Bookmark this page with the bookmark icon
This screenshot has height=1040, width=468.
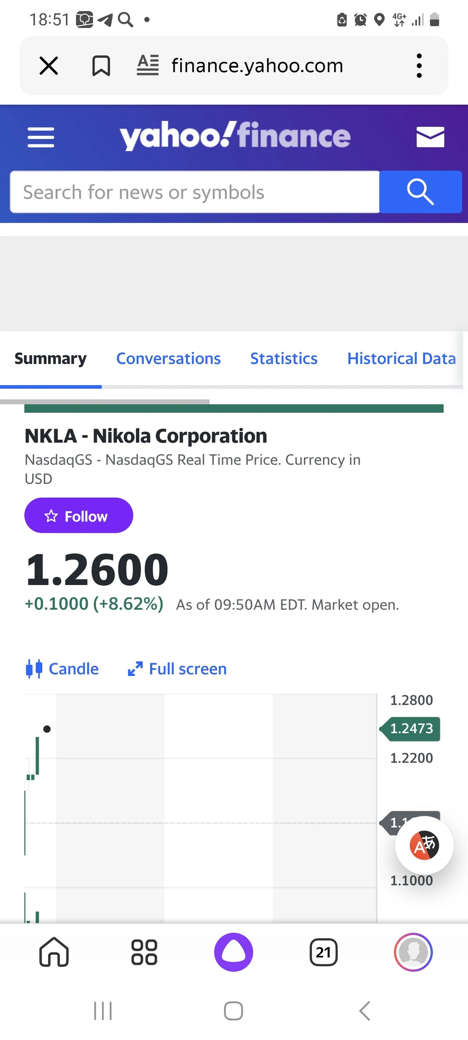(101, 66)
